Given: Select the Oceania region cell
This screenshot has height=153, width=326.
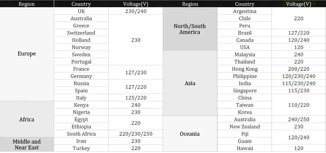Looking at the screenshot, I should [x=190, y=134].
